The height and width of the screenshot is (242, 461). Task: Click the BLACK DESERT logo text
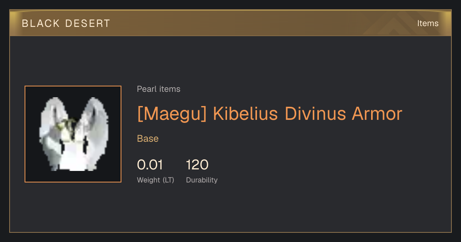[x=66, y=23]
